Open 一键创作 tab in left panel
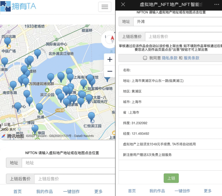This screenshot has width=222, height=196. click(x=71, y=192)
